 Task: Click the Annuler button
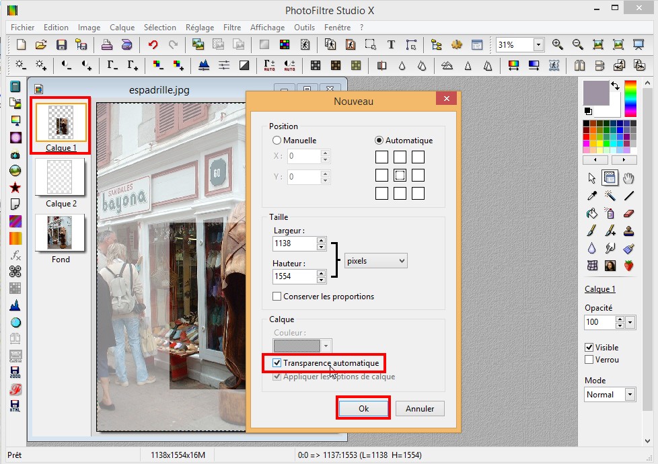(420, 409)
